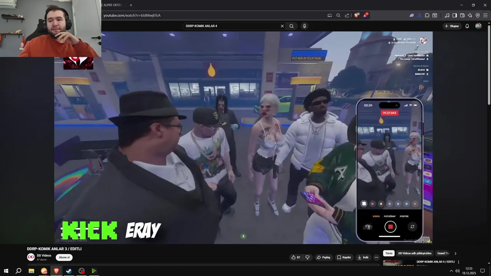The width and height of the screenshot is (491, 276).
Task: Click the zoom magnifier icon in address bar
Action: tap(338, 15)
